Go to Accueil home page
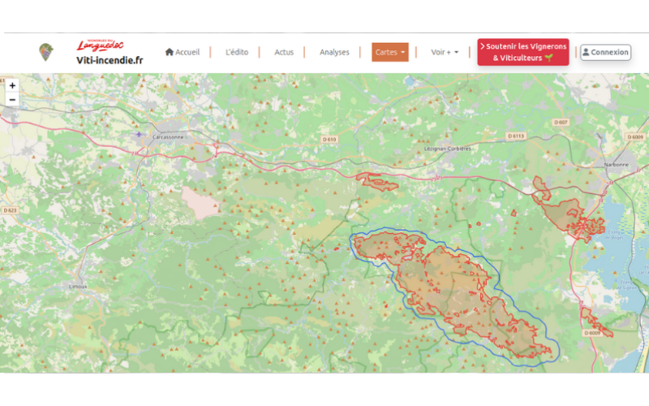Viewport: 649px width, 406px height. [182, 52]
